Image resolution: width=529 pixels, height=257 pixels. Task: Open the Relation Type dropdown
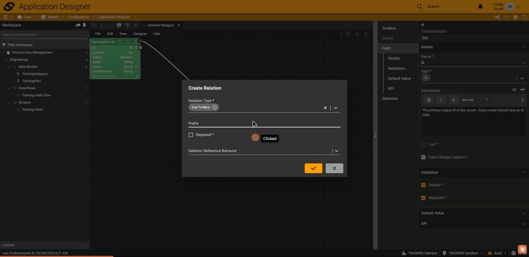pos(335,108)
